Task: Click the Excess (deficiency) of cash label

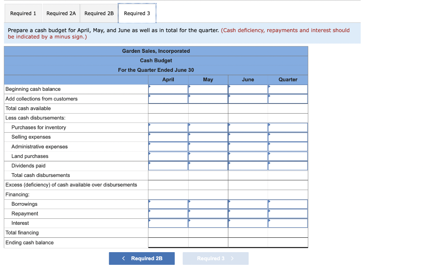Action: tap(71, 185)
